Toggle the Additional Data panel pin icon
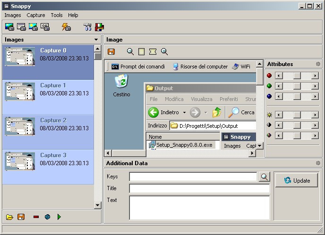Screen dimensions: 325x235 [x=318, y=163]
